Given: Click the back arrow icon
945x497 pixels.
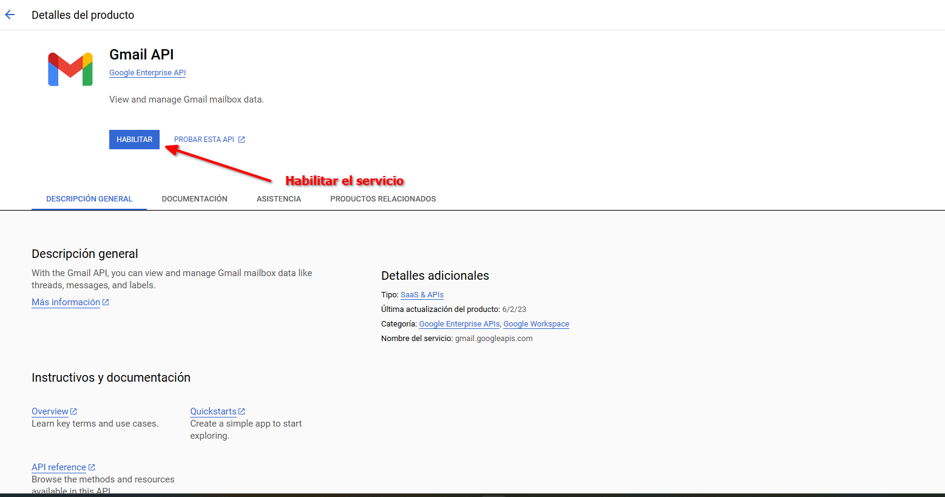Looking at the screenshot, I should [10, 15].
